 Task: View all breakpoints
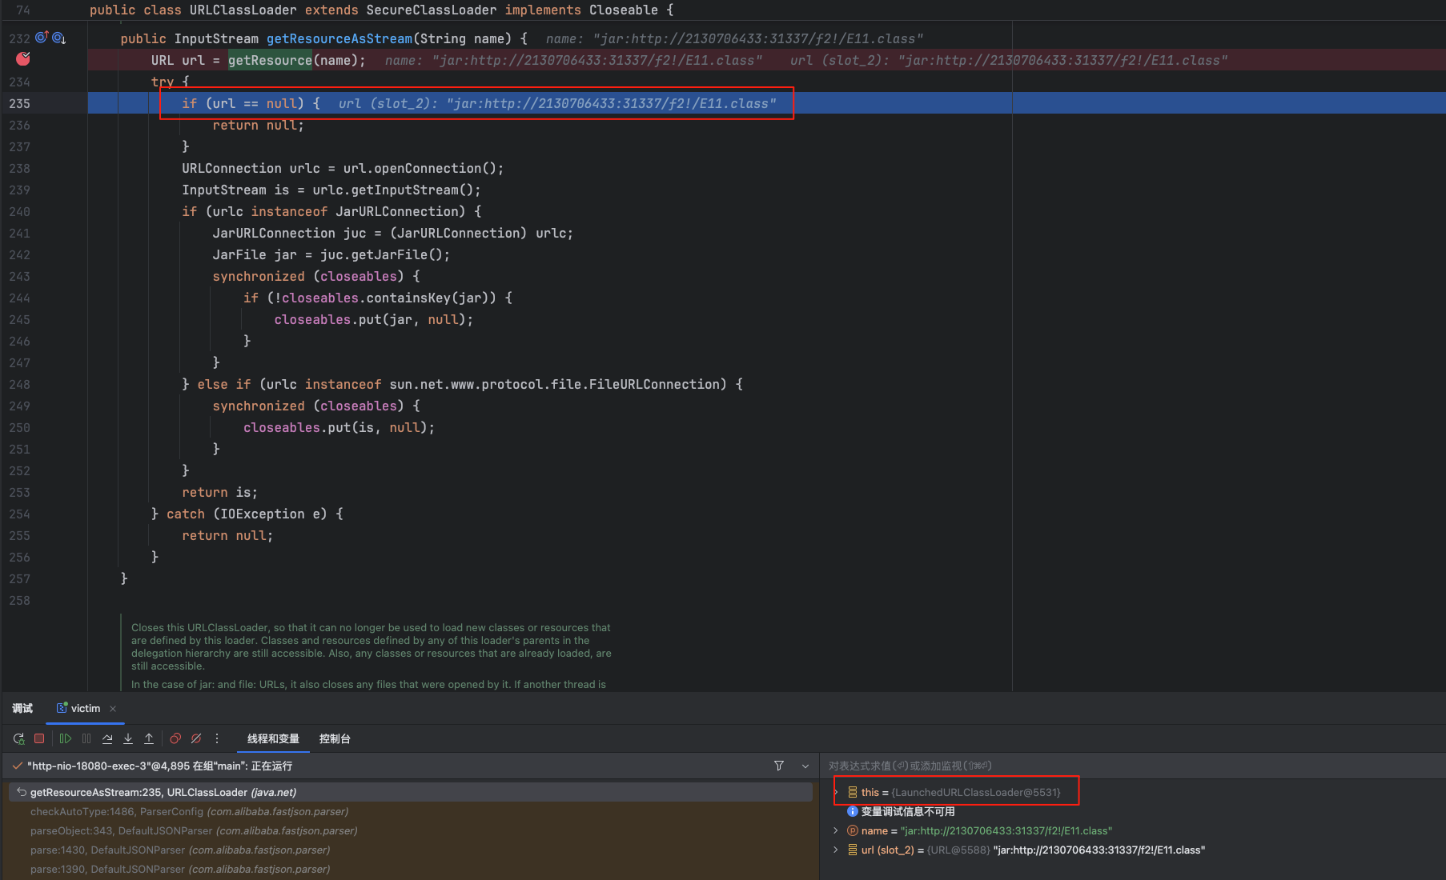(x=175, y=738)
